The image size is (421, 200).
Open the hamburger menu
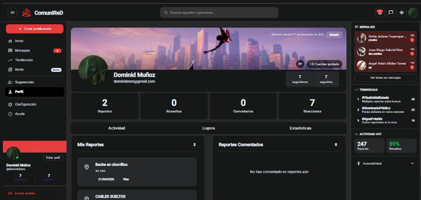[x=12, y=12]
